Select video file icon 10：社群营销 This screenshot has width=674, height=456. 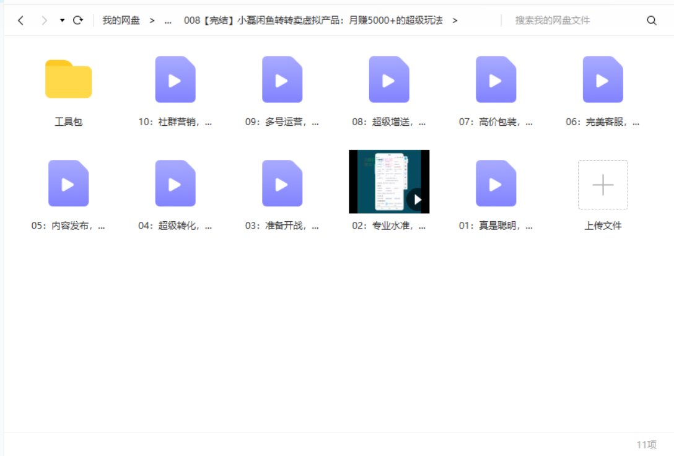175,79
